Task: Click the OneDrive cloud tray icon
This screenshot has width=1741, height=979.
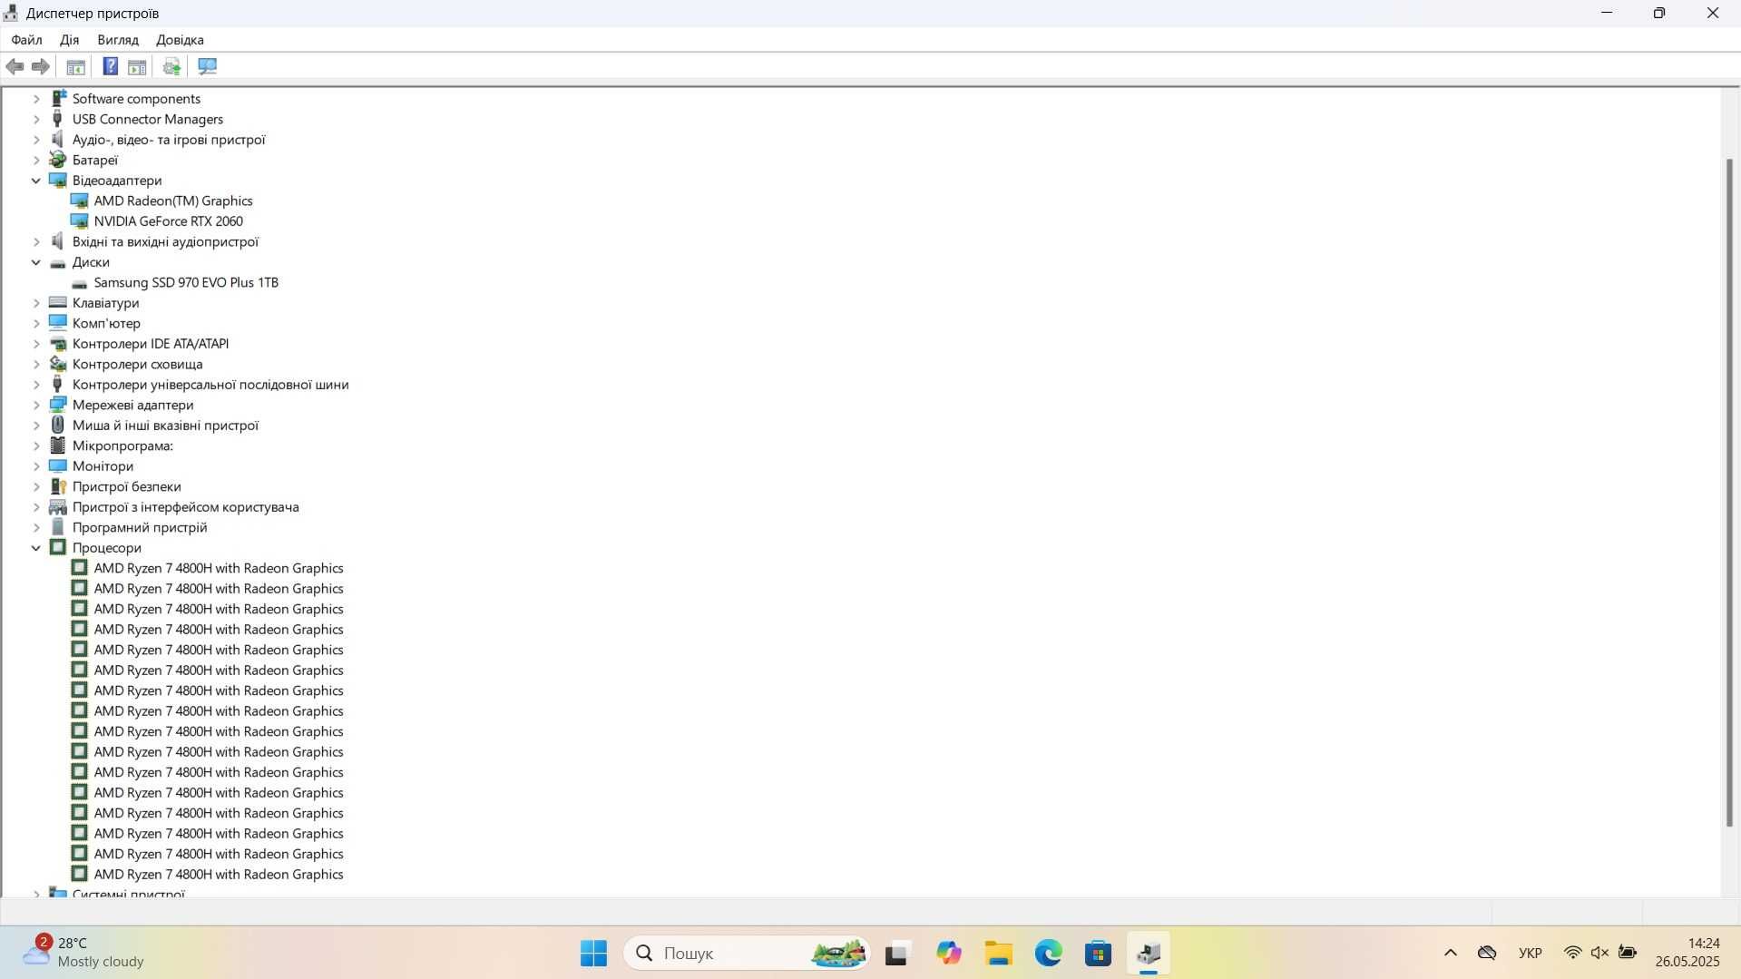Action: tap(1487, 953)
